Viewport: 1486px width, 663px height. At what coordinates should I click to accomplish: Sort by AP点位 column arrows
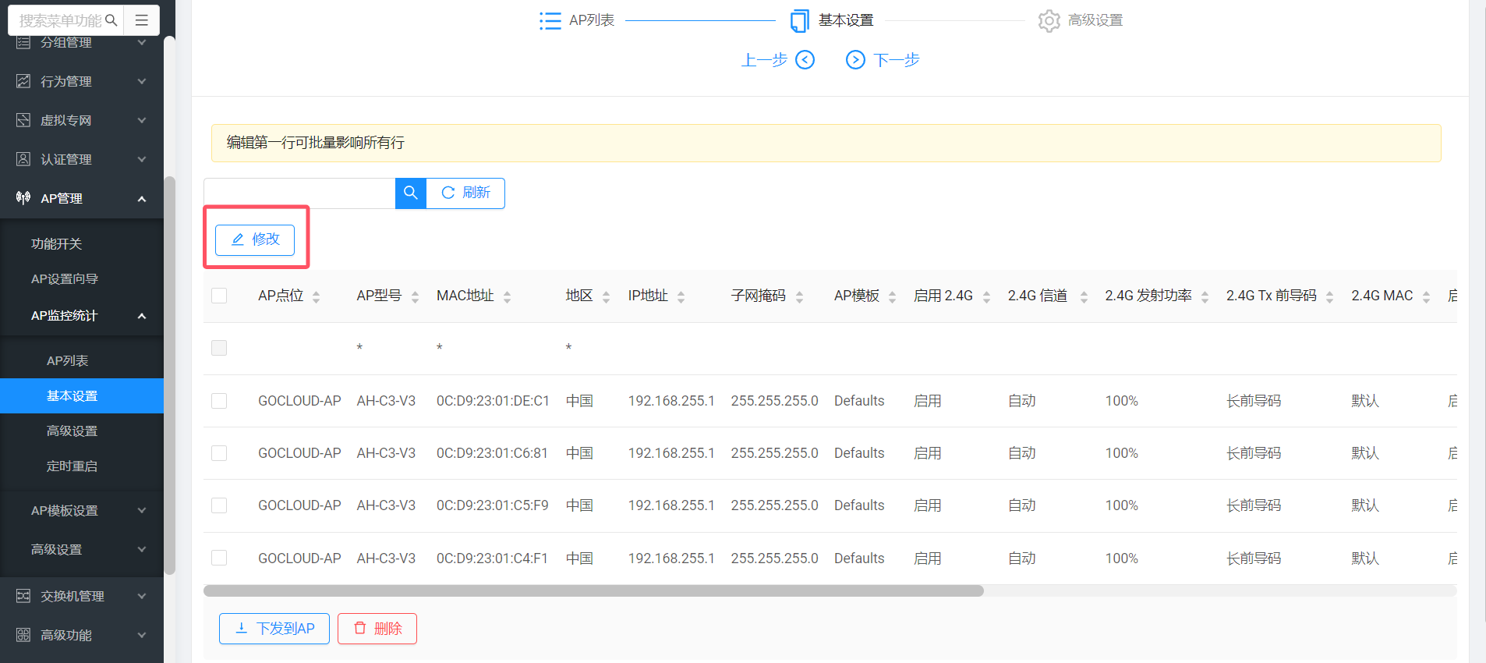pos(316,296)
